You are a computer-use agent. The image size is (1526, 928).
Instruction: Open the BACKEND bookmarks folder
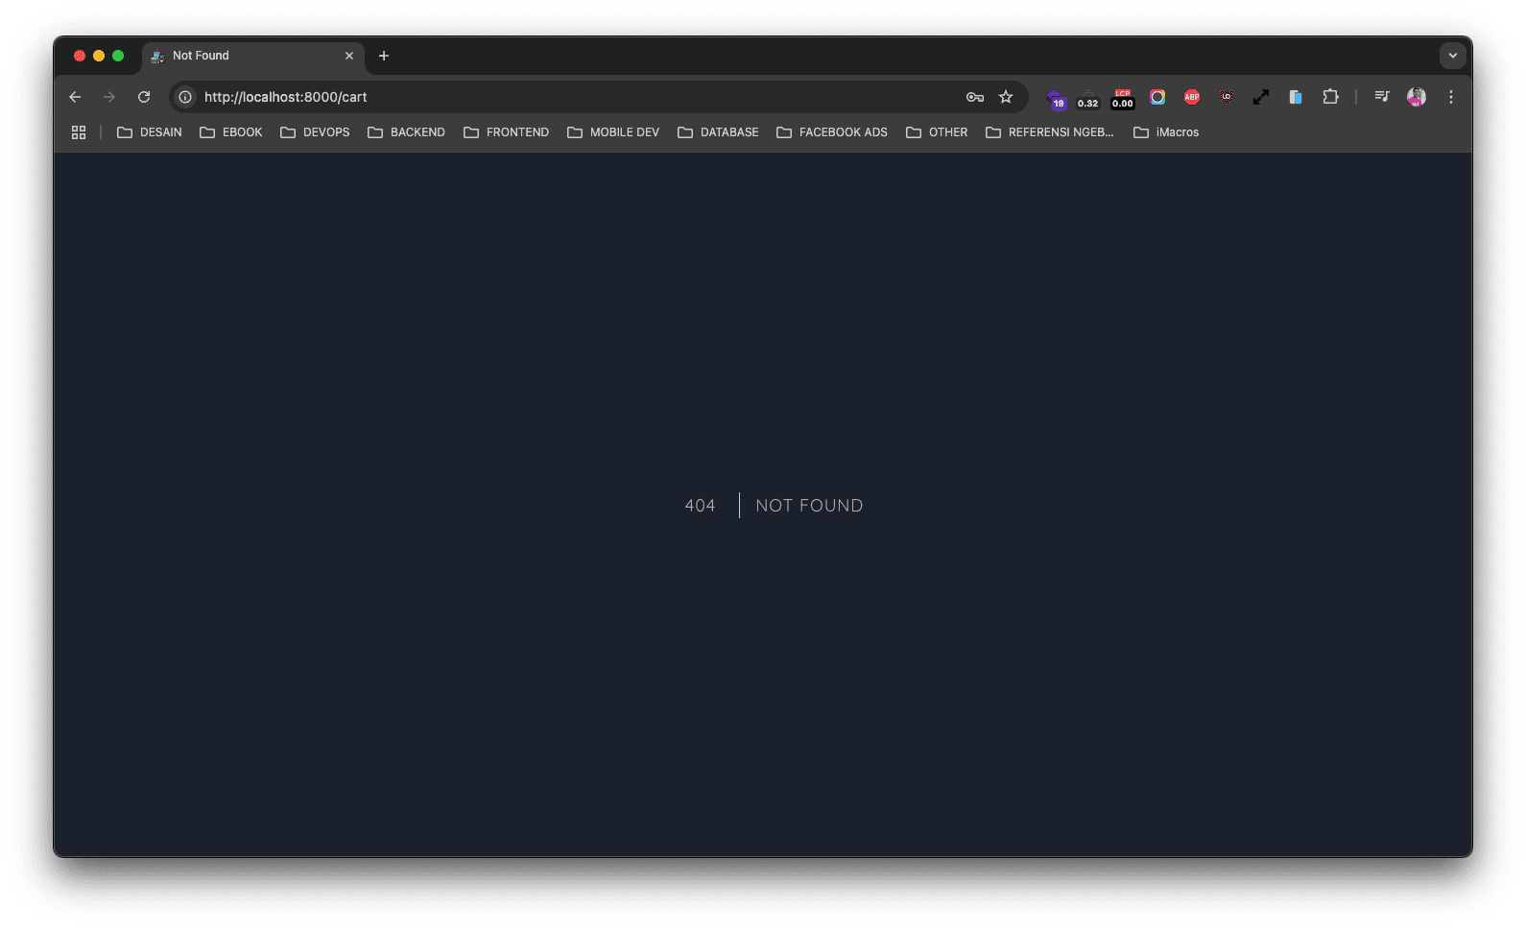(407, 132)
